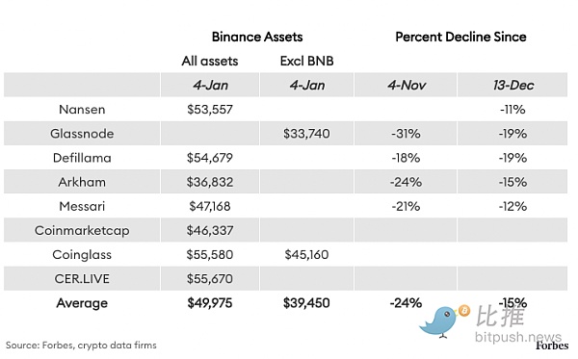Select the Binance Assets header

[257, 37]
